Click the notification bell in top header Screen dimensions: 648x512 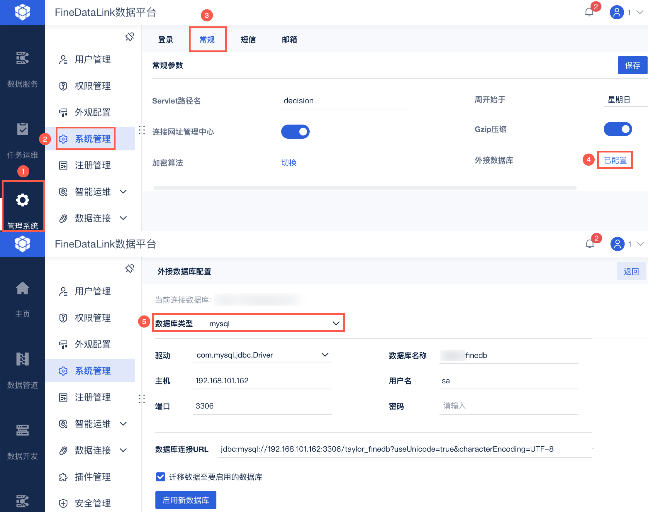point(589,12)
